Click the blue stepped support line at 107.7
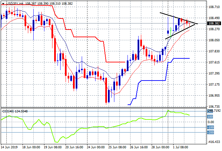222x151 pixels. tap(182, 58)
